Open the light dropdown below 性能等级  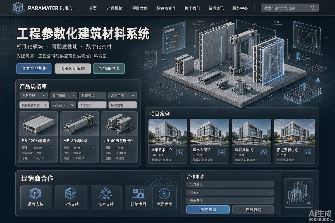[92, 105]
